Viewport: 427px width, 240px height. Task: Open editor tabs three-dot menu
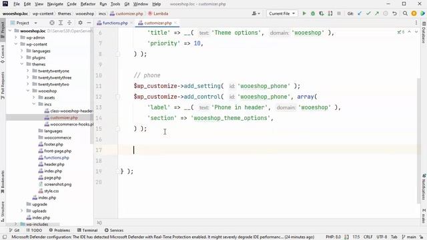tap(416, 23)
